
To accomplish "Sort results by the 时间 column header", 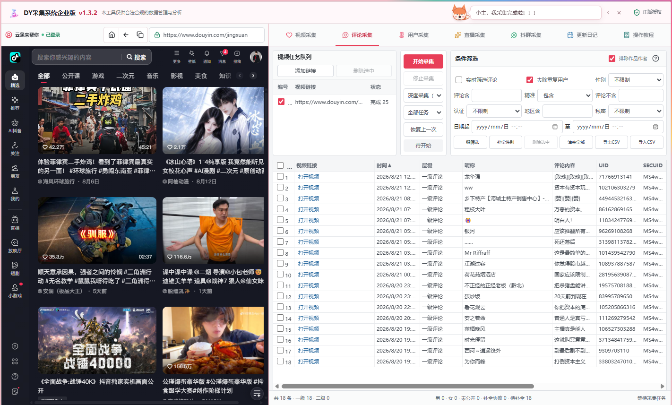I will [384, 165].
